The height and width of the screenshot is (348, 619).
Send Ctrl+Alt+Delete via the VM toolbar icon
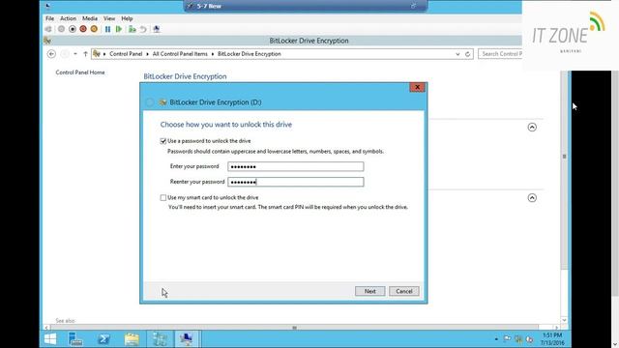tap(48, 29)
